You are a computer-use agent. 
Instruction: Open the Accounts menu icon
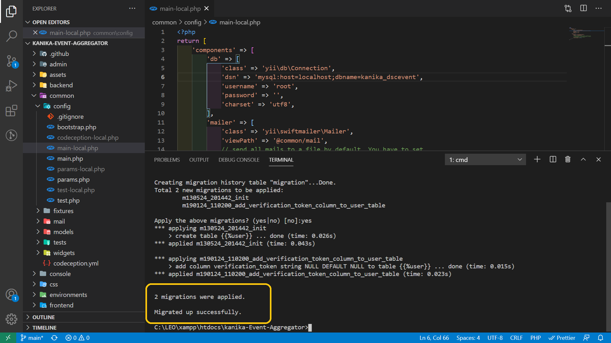11,295
